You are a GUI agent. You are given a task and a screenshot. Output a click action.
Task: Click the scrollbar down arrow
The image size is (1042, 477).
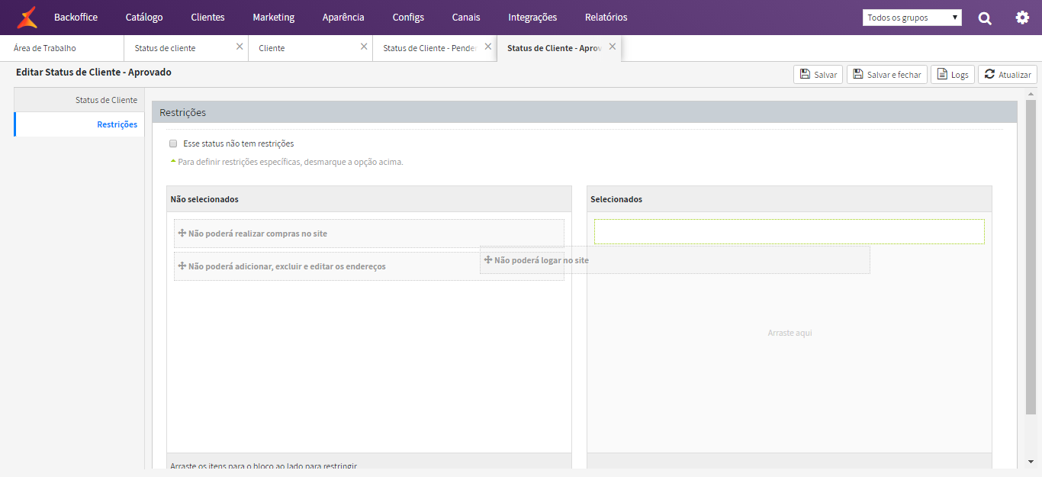click(x=1031, y=462)
